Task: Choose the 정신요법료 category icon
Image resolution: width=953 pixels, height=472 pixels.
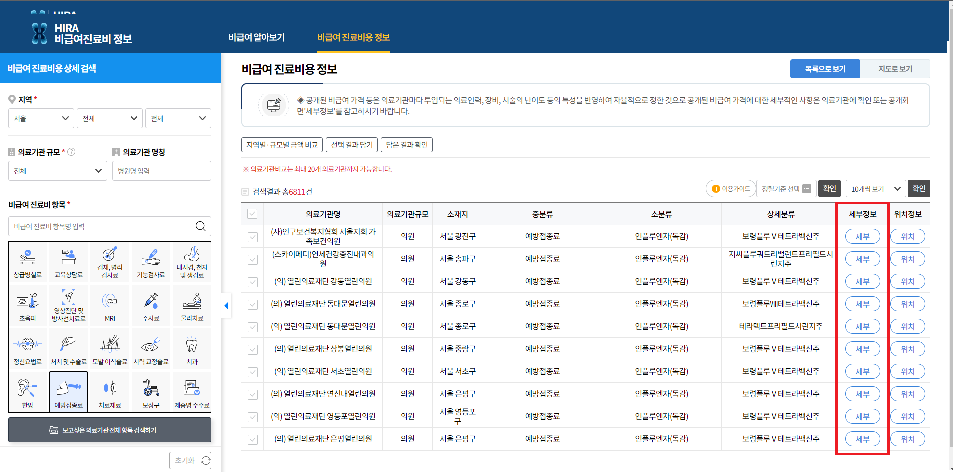Action: (x=28, y=350)
